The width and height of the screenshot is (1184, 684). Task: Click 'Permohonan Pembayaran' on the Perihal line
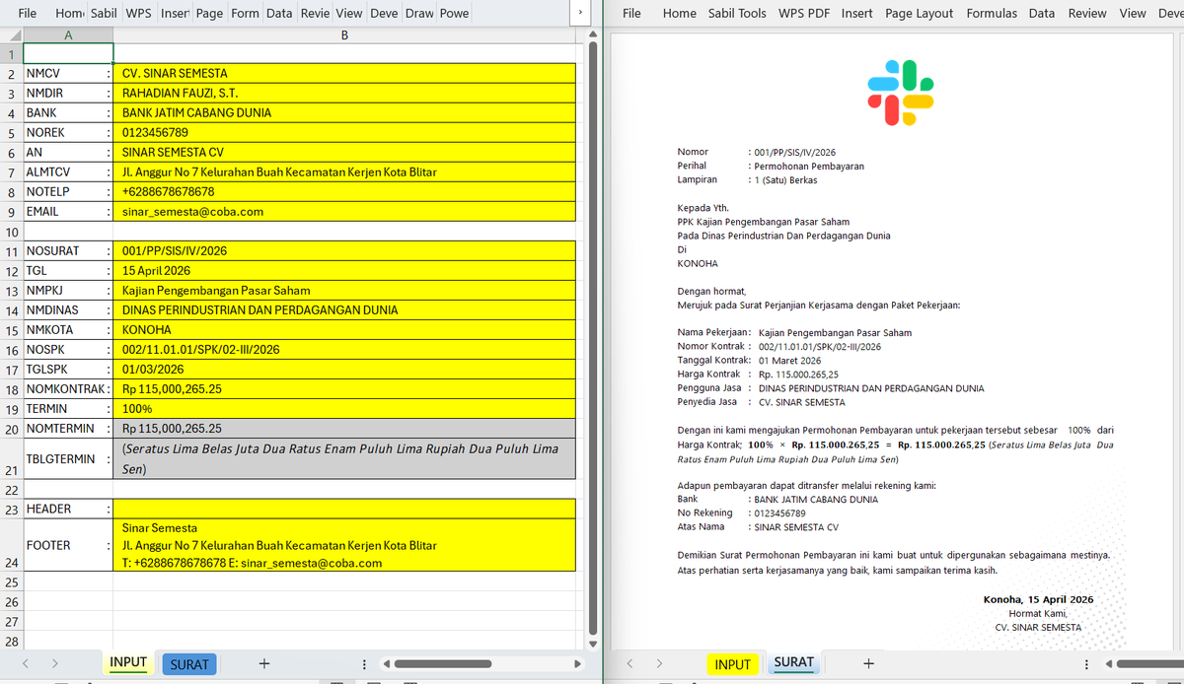809,167
